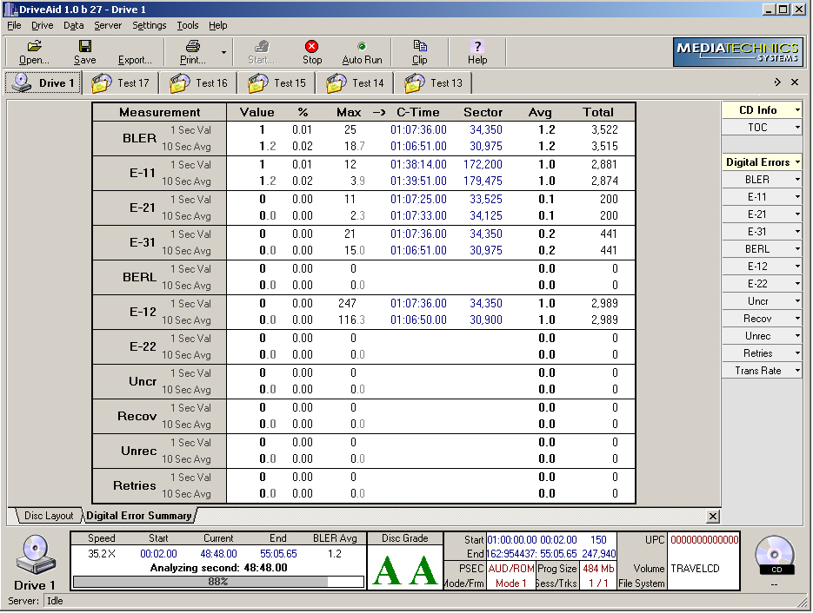Switch to the Disc Layout tab
813x613 pixels.
pos(49,516)
